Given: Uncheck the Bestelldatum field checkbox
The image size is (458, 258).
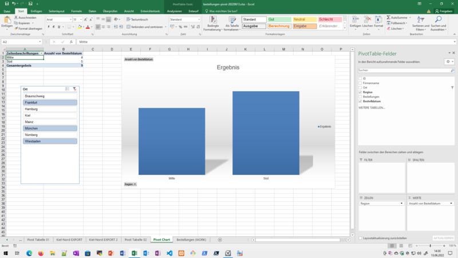Looking at the screenshot, I should [360, 101].
